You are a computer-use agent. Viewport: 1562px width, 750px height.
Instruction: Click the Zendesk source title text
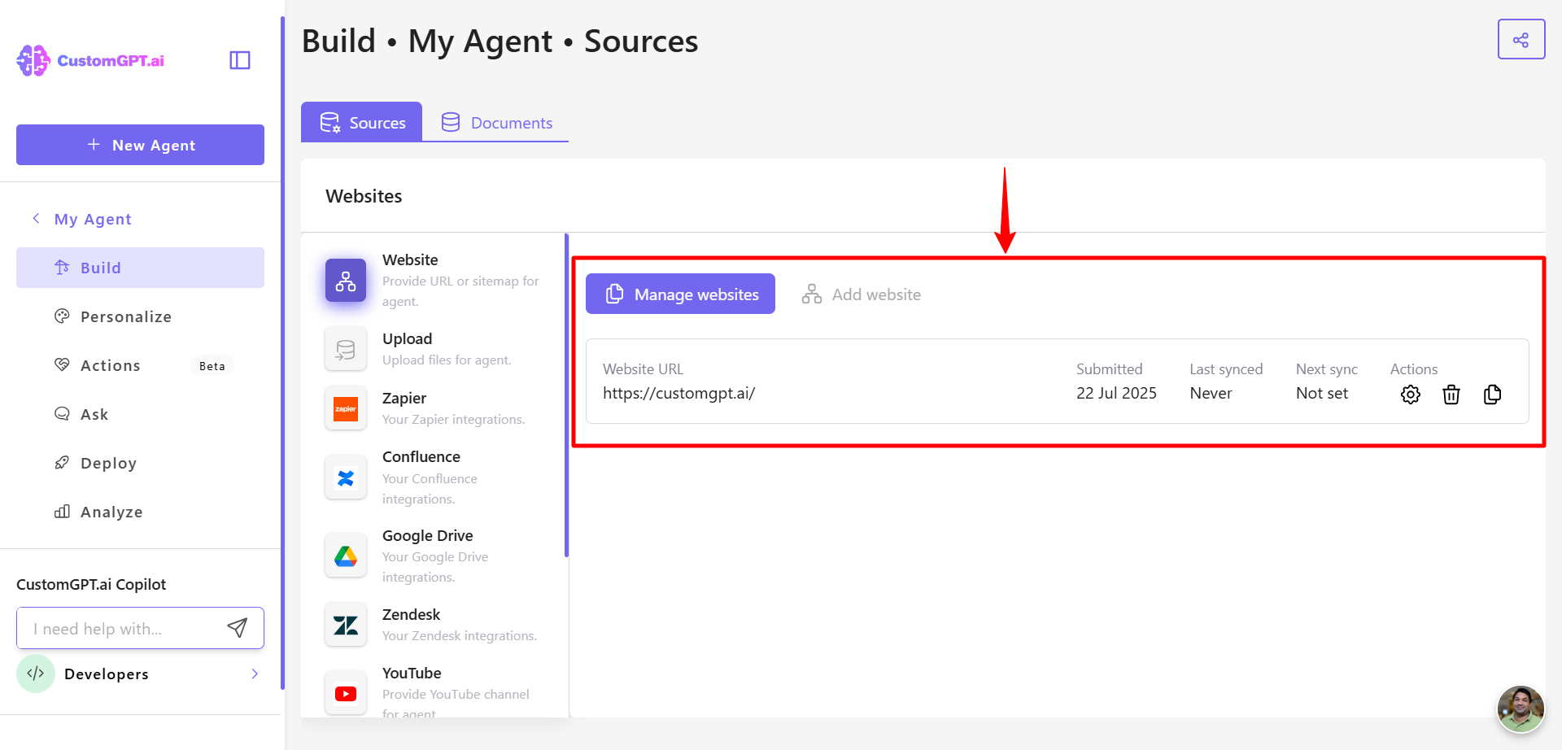click(411, 614)
